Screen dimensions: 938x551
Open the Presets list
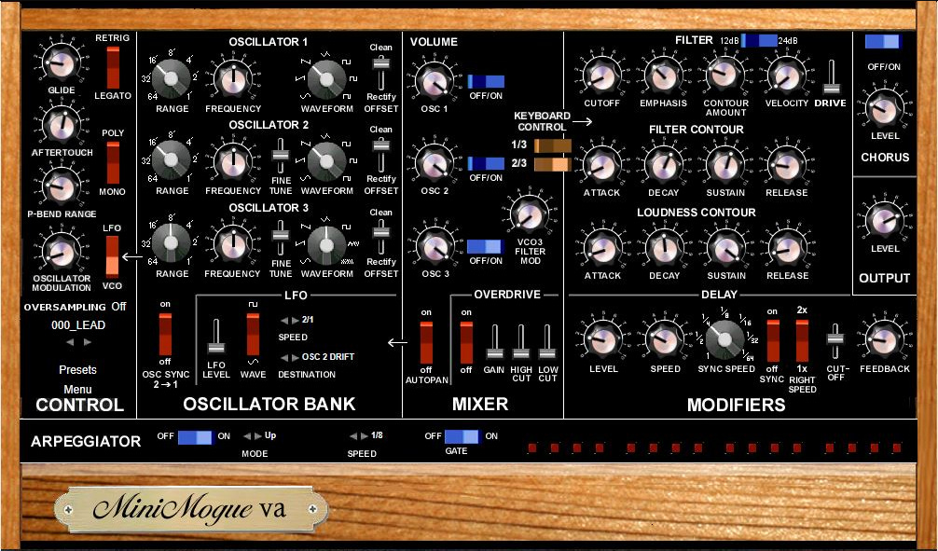[x=77, y=370]
